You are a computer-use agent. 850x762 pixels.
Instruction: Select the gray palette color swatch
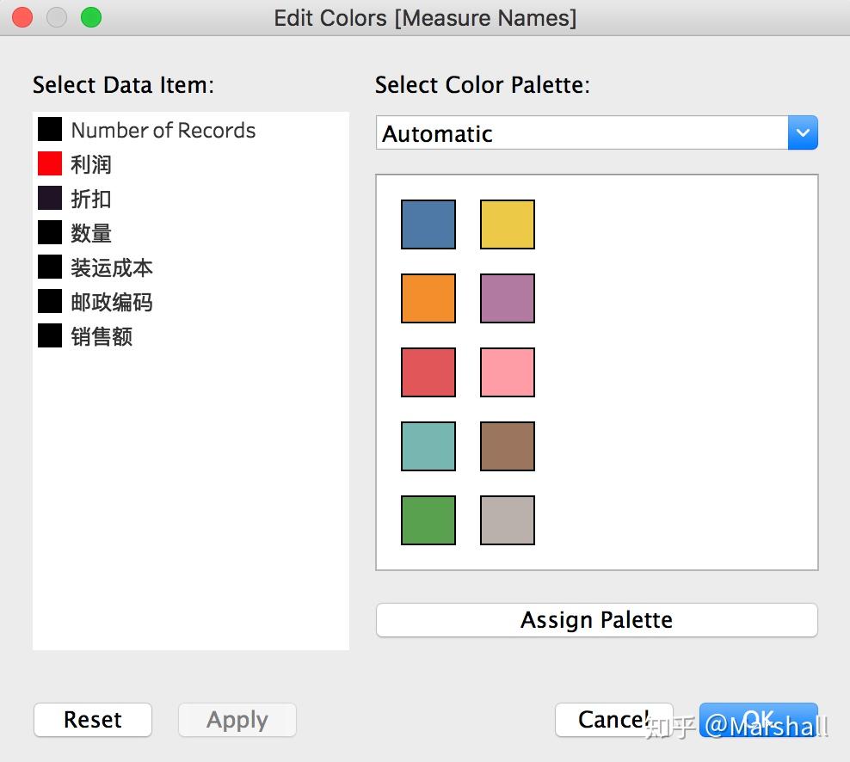(508, 520)
